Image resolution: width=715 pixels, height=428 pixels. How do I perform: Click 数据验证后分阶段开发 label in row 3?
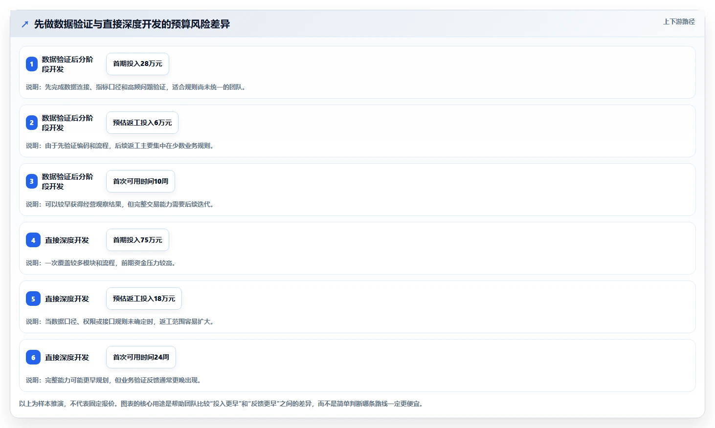(67, 181)
